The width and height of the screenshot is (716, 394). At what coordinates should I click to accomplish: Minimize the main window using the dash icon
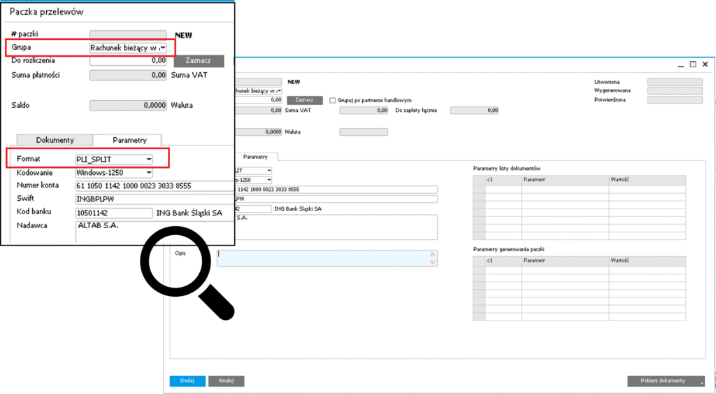[x=681, y=64]
